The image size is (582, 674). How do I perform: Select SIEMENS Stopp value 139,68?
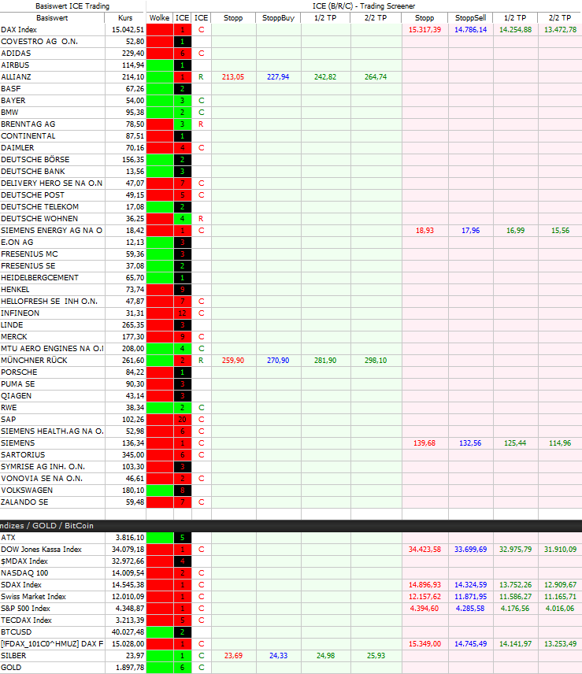coord(424,443)
